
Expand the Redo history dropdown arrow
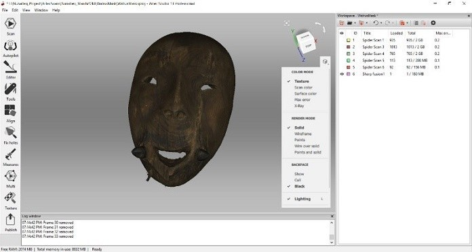click(393, 23)
